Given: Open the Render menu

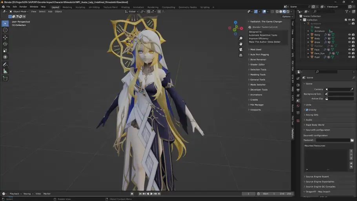Looking at the screenshot, I should 23,7.
